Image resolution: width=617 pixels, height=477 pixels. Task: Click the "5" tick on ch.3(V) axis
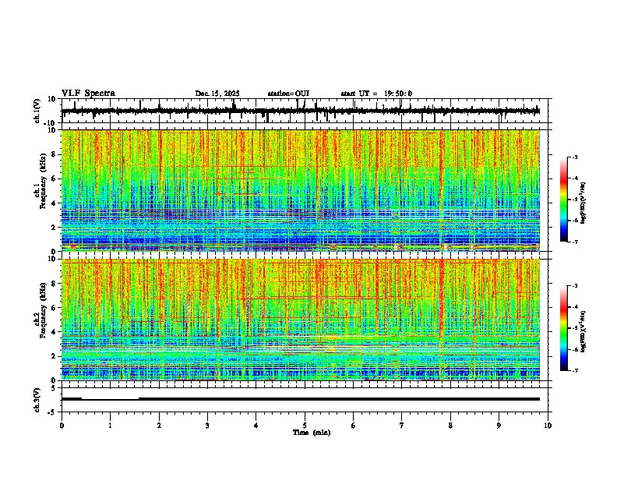pyautogui.click(x=55, y=388)
